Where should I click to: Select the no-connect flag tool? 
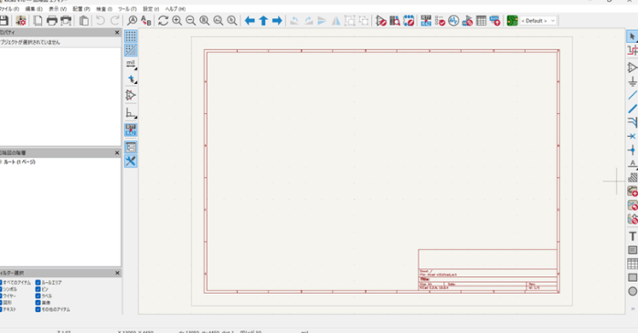[x=632, y=137]
